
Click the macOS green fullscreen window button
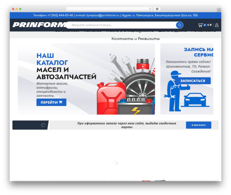click(20, 9)
